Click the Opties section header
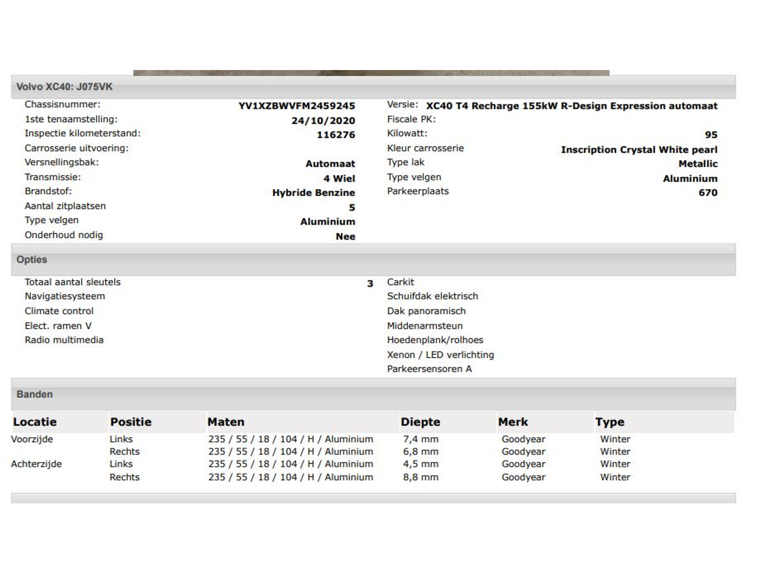The width and height of the screenshot is (764, 573). coord(32,259)
